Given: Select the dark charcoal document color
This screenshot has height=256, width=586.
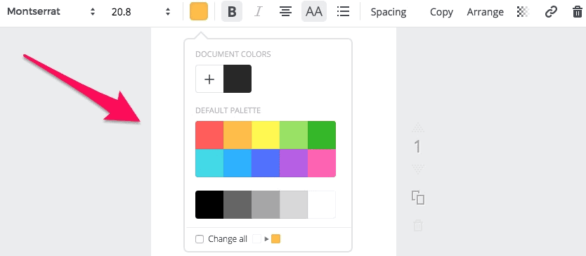Looking at the screenshot, I should click(x=237, y=79).
